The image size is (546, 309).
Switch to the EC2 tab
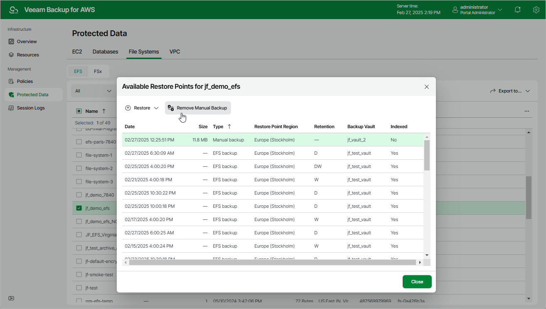click(x=77, y=52)
